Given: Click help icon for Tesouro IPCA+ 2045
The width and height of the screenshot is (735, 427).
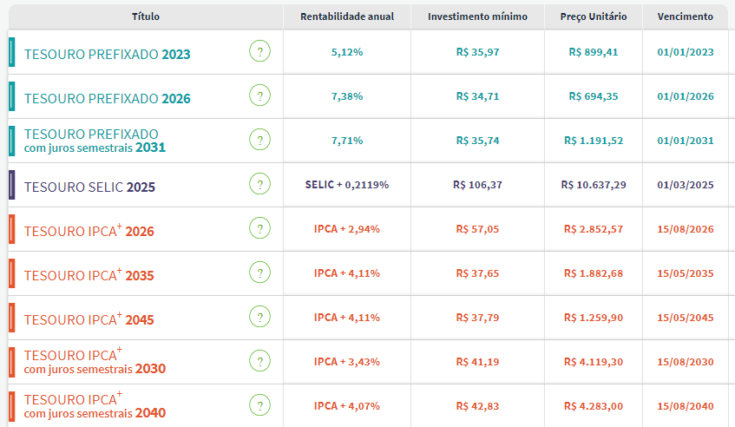Looking at the screenshot, I should pyautogui.click(x=259, y=318).
